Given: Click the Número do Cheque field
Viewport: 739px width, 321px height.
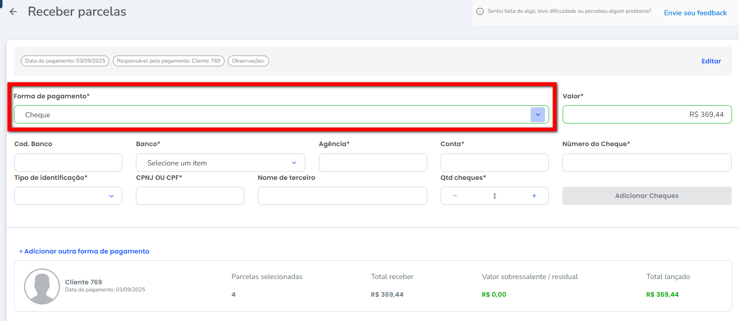Looking at the screenshot, I should tap(647, 163).
